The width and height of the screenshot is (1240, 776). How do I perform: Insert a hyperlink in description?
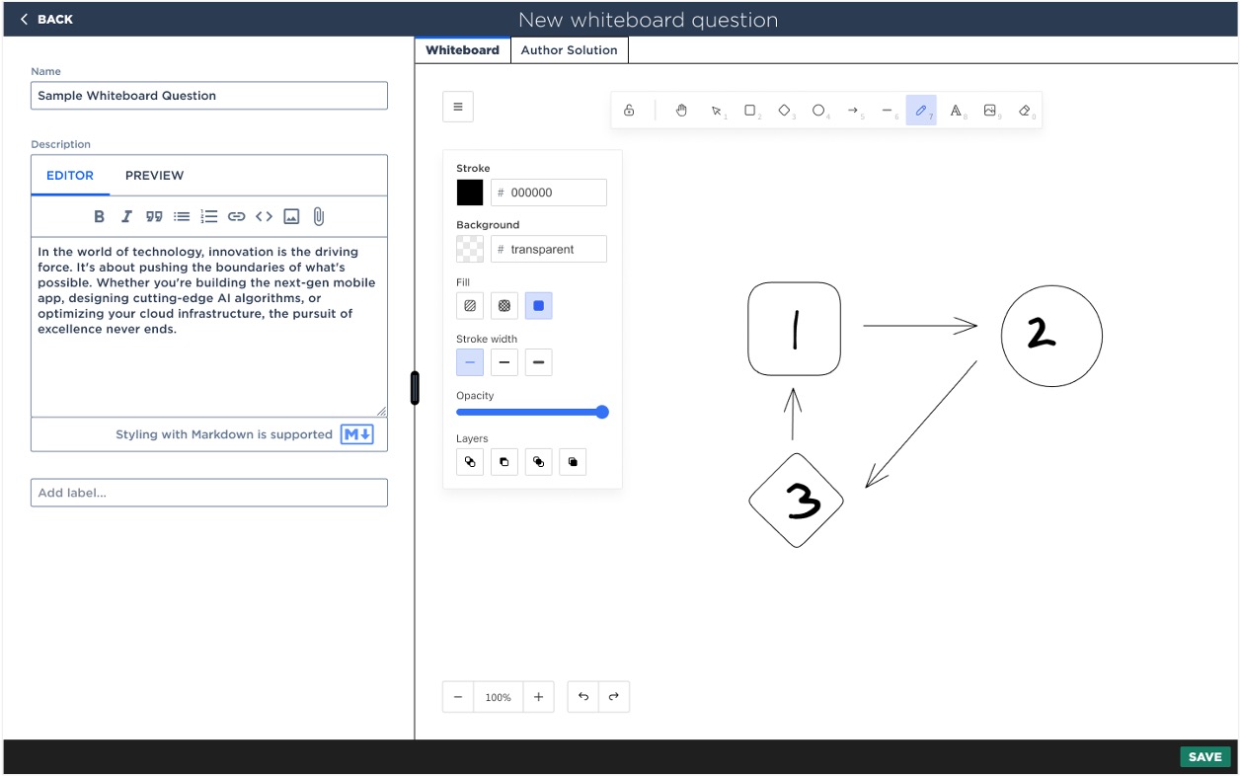(x=236, y=216)
